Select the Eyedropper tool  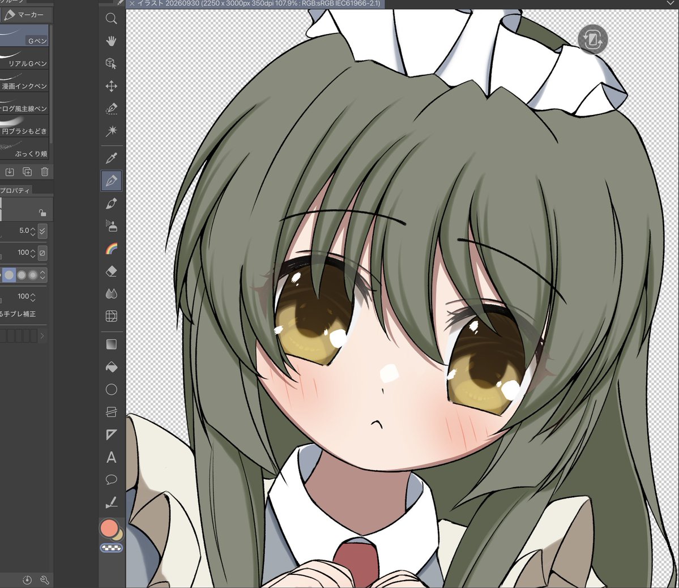click(112, 158)
